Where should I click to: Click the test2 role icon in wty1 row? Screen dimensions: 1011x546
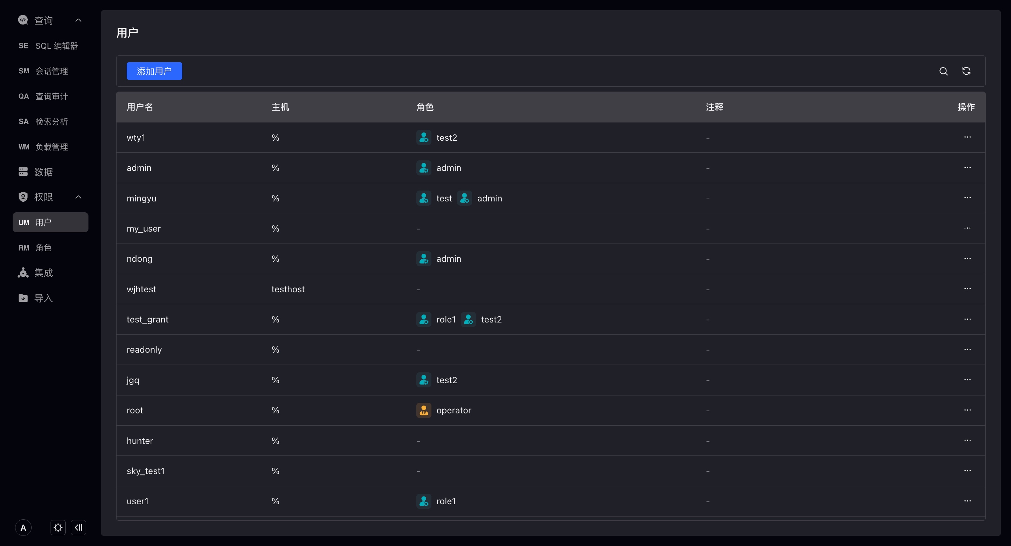(x=423, y=138)
